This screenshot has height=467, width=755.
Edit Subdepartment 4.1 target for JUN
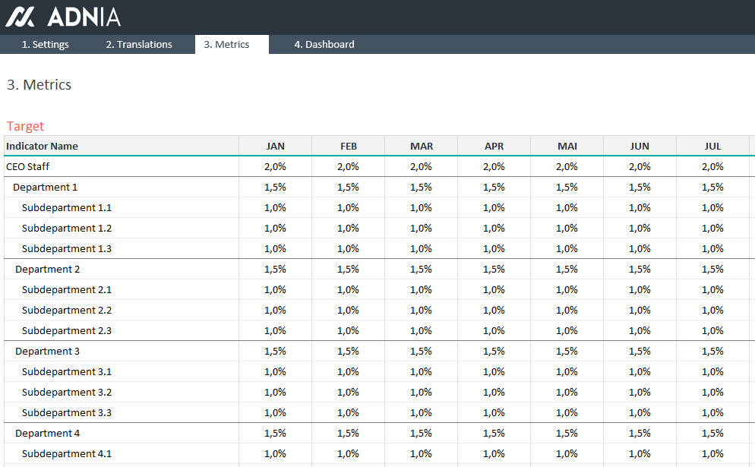click(x=640, y=453)
